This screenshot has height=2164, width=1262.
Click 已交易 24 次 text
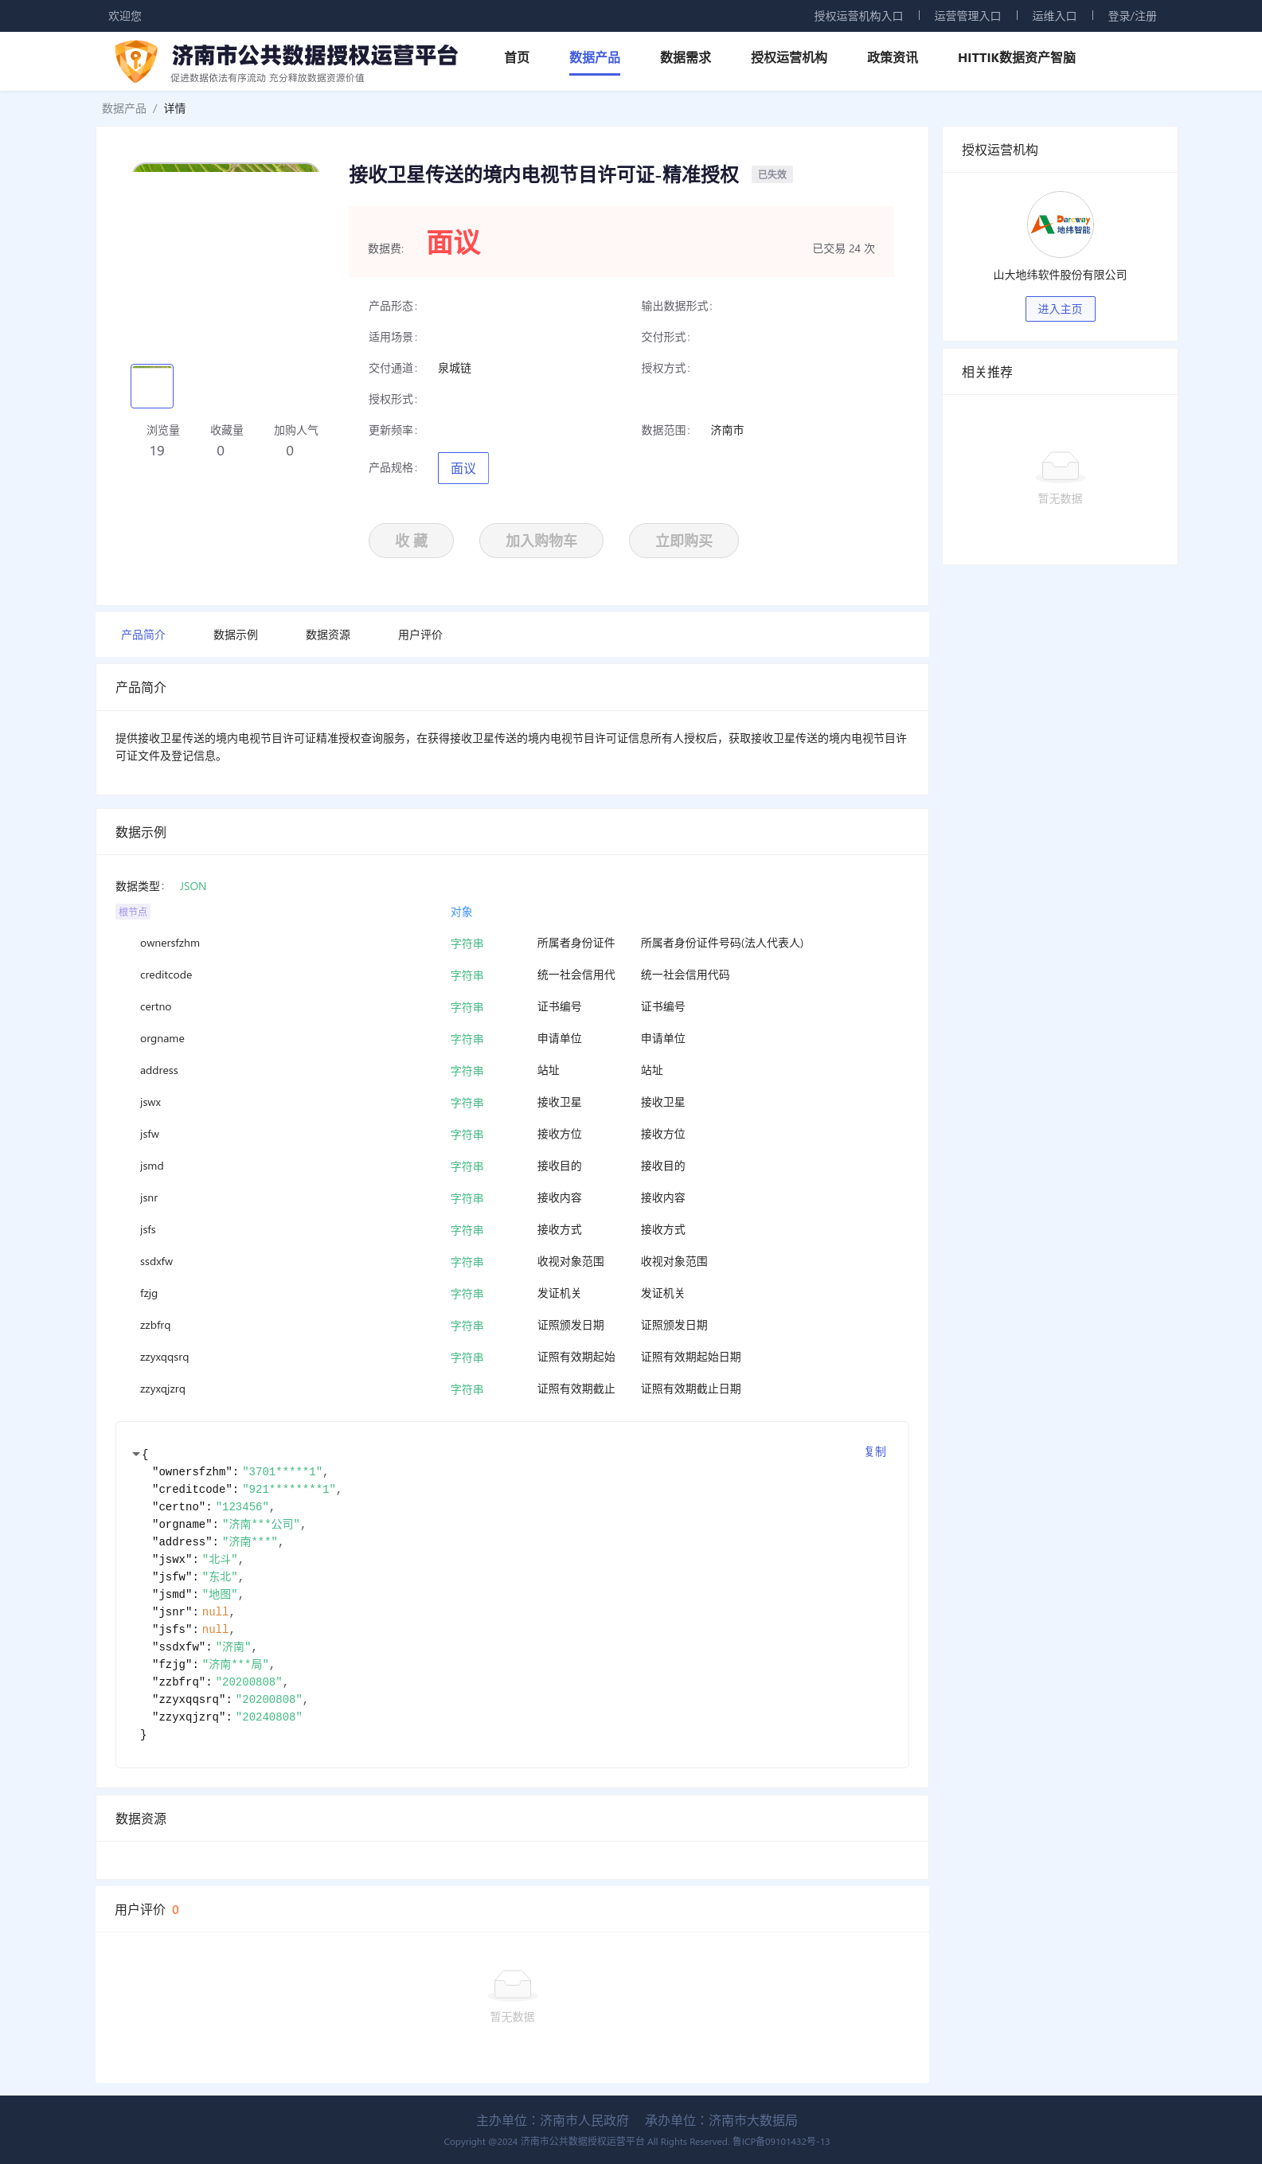[843, 248]
